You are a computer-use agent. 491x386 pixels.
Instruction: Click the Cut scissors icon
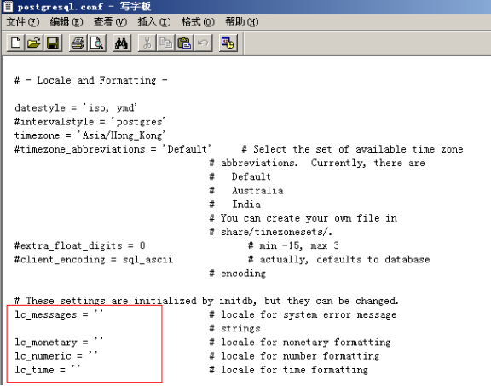pos(147,43)
